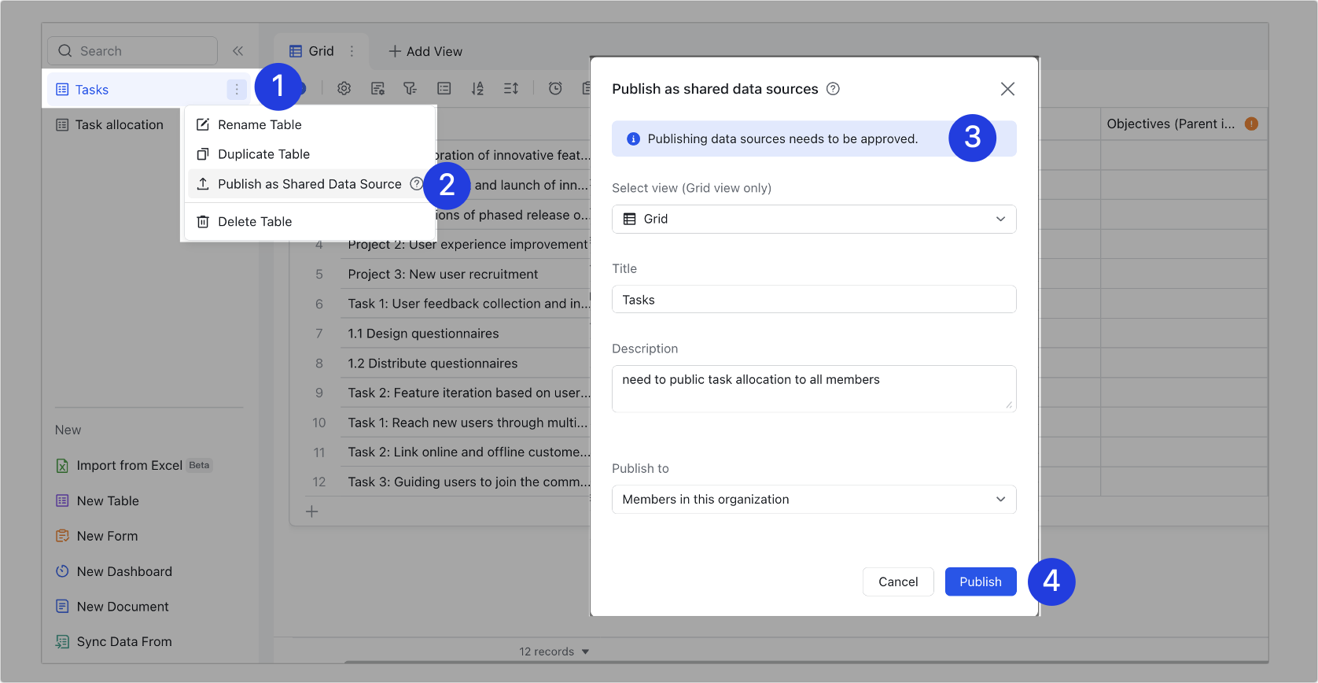Click the Title input containing Tasks
The image size is (1318, 683).
[x=814, y=299]
